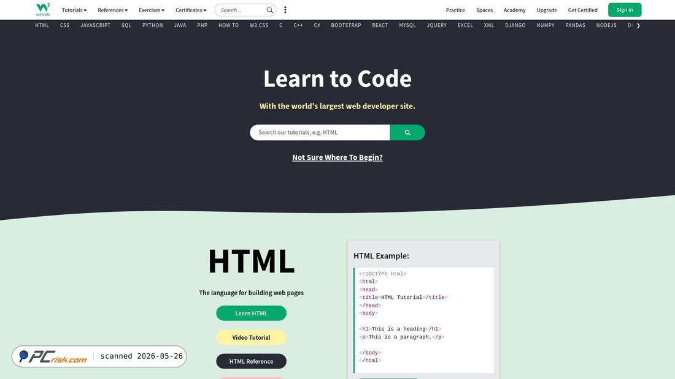
Task: Open the three-dot more options menu
Action: [285, 10]
